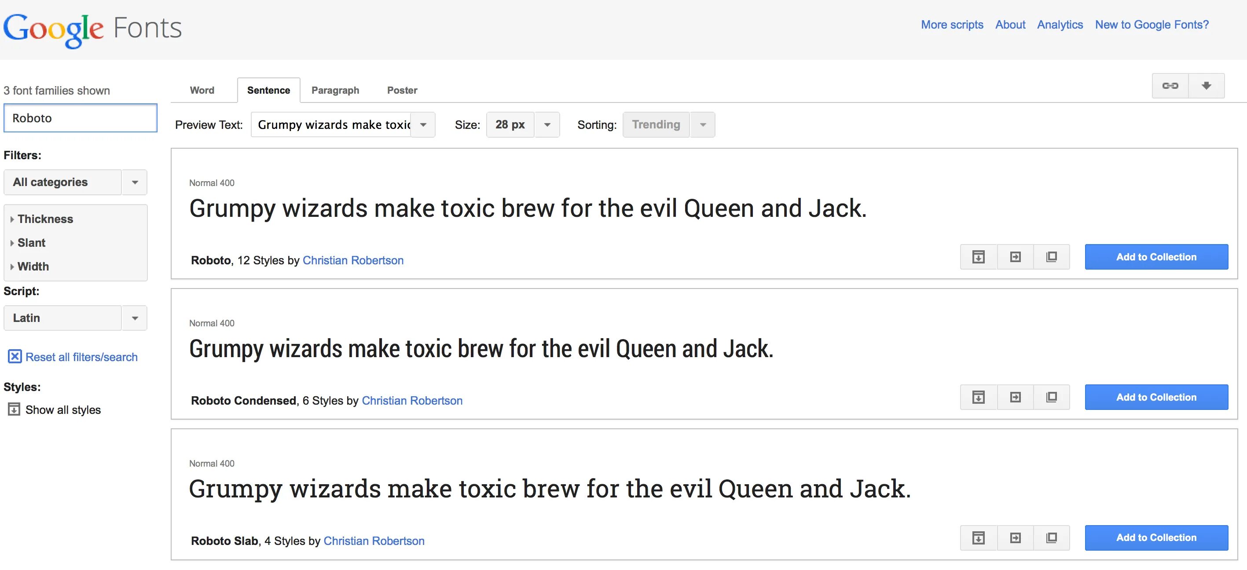Toggle Show all styles in the sidebar
Screen dimensions: 1247x570
click(54, 410)
